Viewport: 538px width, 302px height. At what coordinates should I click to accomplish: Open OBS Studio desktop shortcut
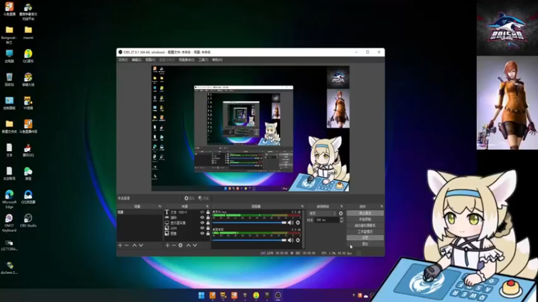click(x=28, y=221)
